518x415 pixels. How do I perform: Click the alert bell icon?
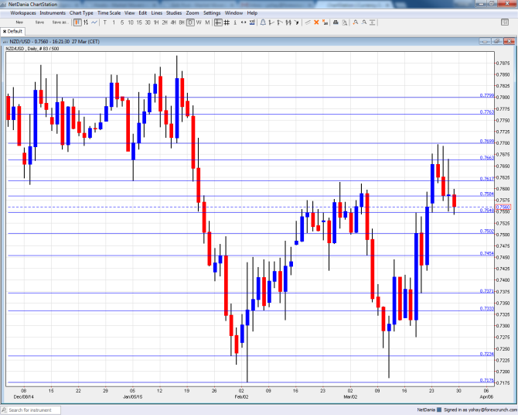pyautogui.click(x=263, y=22)
